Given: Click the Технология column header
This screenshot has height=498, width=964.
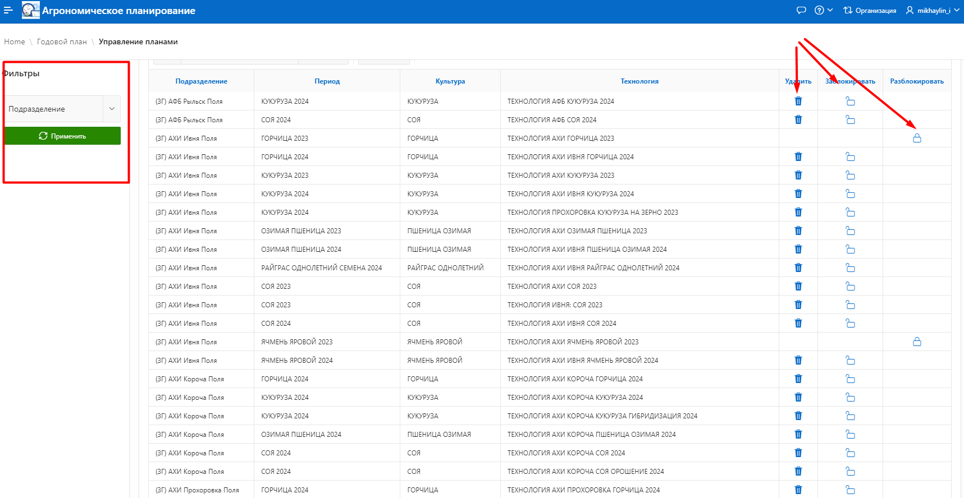Looking at the screenshot, I should (639, 81).
